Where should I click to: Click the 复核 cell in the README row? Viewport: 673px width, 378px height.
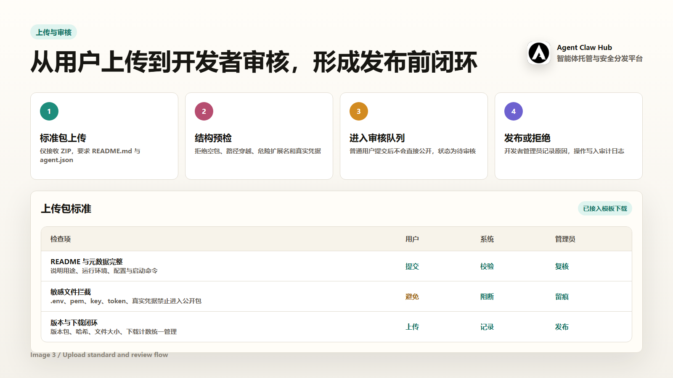562,266
